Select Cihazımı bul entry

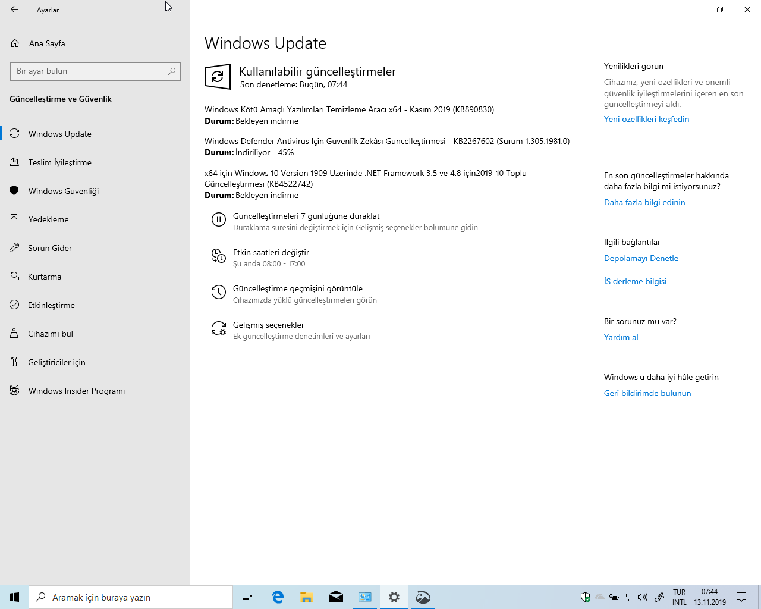[x=95, y=334]
